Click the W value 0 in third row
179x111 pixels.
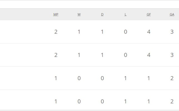(79, 78)
